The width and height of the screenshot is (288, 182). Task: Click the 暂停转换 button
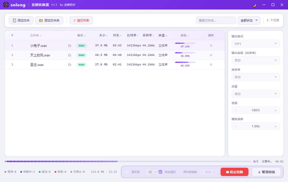click(x=266, y=172)
